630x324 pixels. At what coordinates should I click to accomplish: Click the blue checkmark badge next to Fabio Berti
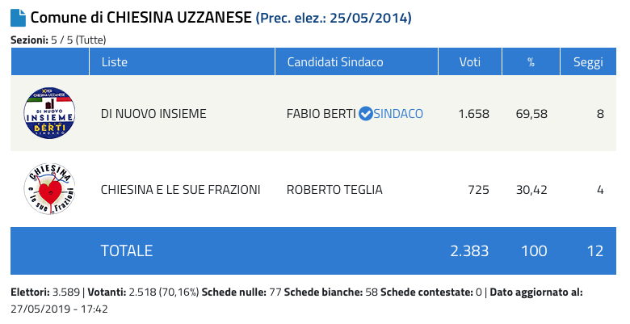(365, 114)
